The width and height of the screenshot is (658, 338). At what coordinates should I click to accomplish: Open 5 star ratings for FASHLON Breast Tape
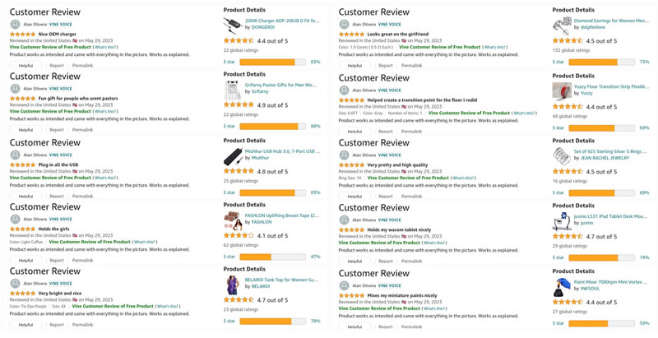(x=229, y=257)
